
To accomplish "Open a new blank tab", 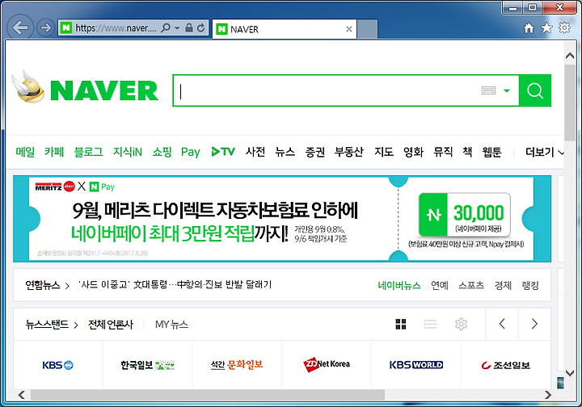I will (368, 29).
